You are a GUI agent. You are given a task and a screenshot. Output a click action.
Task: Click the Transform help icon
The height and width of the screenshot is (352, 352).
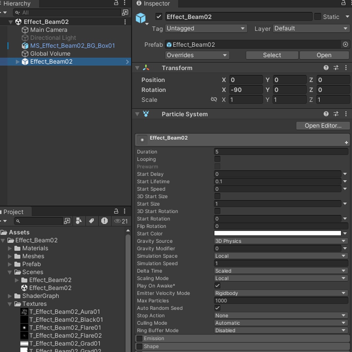(x=326, y=68)
